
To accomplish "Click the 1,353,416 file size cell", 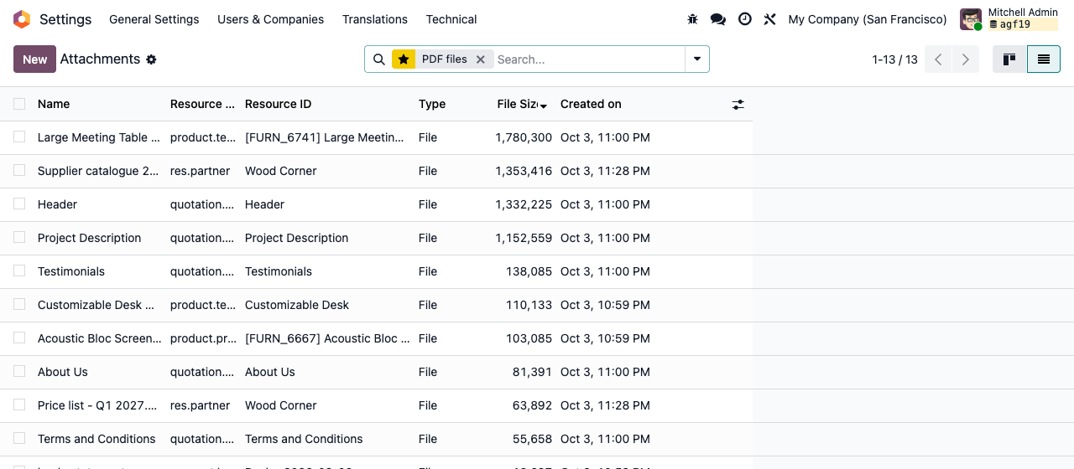I will (524, 171).
